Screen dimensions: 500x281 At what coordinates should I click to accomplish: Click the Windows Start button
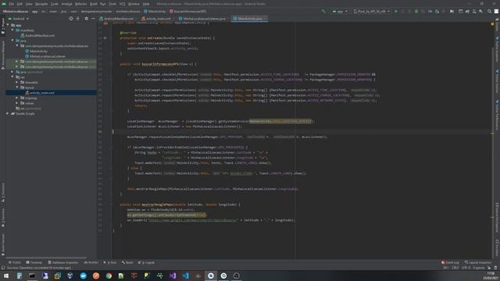(6, 276)
